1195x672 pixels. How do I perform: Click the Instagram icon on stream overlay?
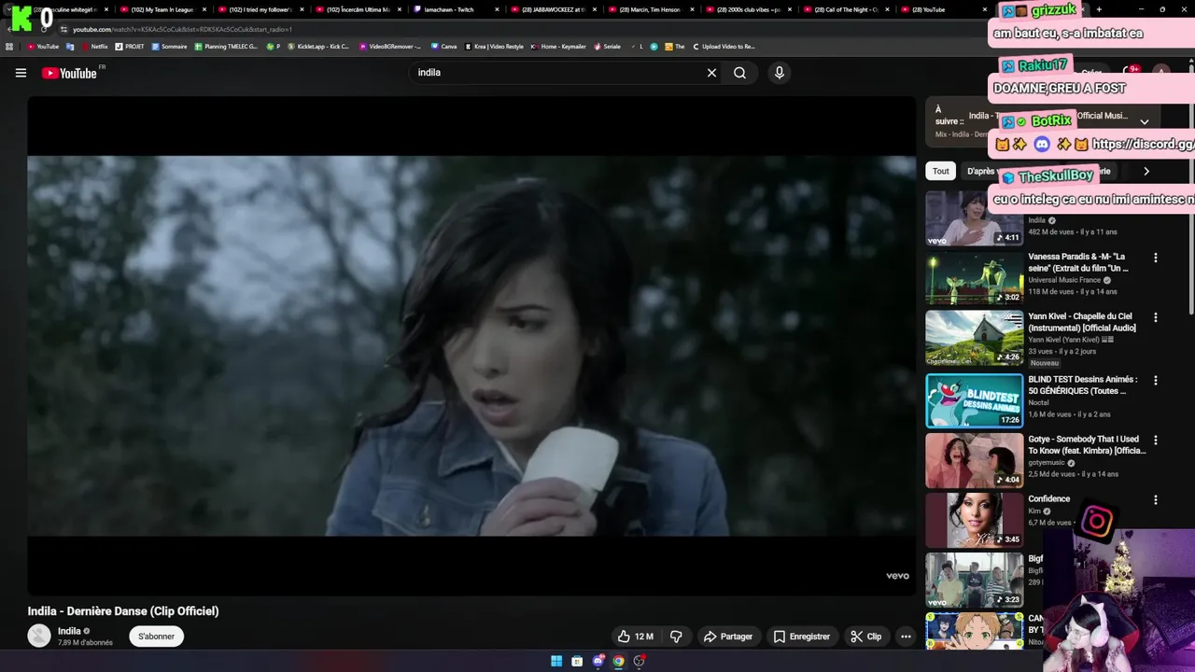click(x=1097, y=522)
